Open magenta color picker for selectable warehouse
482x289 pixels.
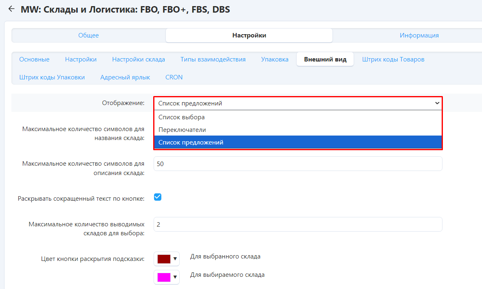(x=167, y=277)
